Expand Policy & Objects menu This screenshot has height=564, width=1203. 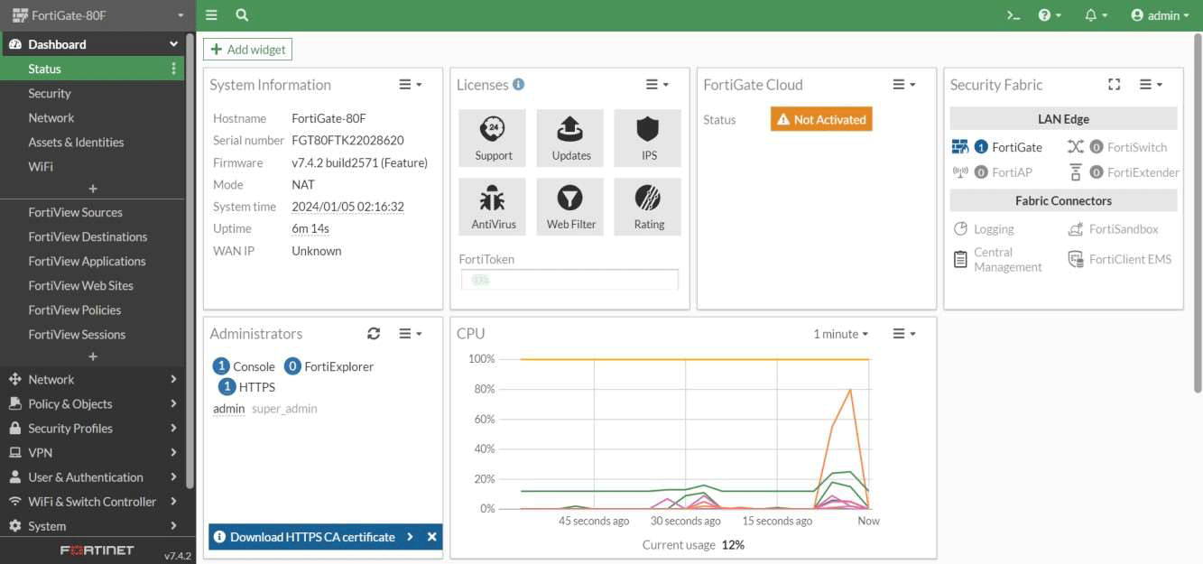point(92,403)
